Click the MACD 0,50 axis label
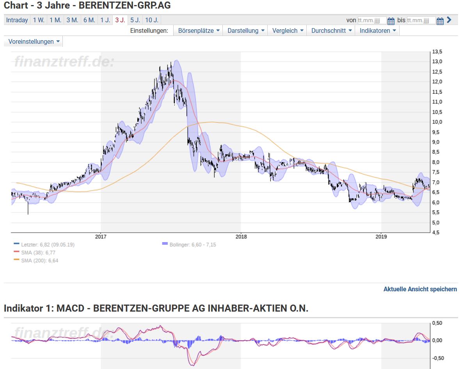Image resolution: width=460 pixels, height=369 pixels. [437, 323]
